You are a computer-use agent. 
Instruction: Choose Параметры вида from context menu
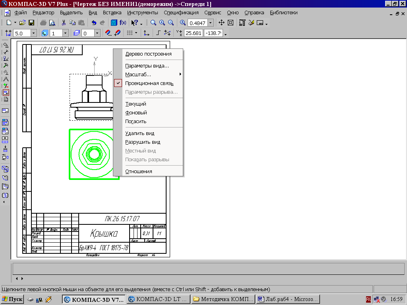[x=147, y=66]
